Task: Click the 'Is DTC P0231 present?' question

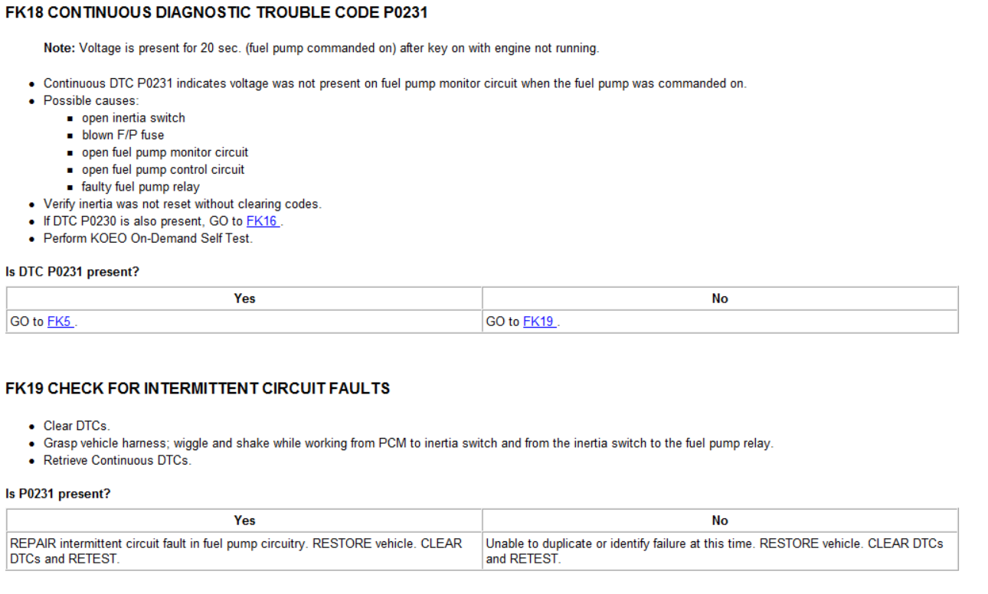Action: [72, 272]
